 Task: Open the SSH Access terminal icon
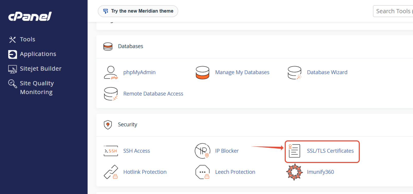pyautogui.click(x=111, y=151)
